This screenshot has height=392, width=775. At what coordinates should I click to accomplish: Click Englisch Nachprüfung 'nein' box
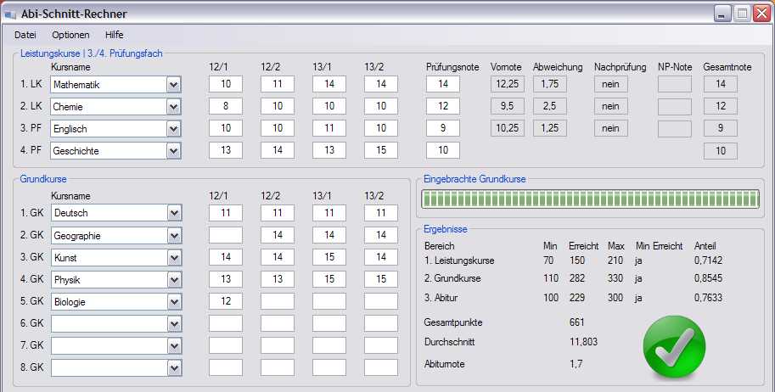tap(611, 128)
